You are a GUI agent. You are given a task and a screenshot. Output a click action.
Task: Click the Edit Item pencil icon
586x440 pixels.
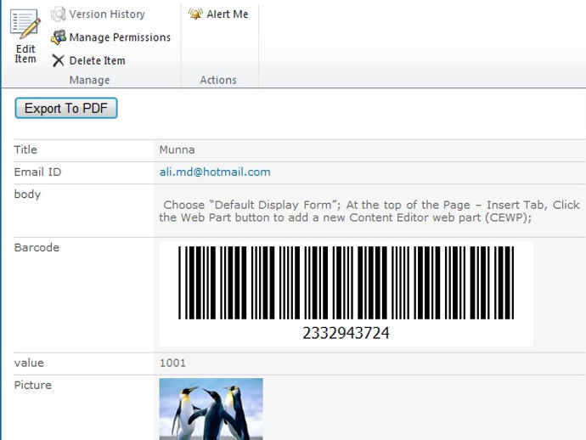tap(25, 24)
